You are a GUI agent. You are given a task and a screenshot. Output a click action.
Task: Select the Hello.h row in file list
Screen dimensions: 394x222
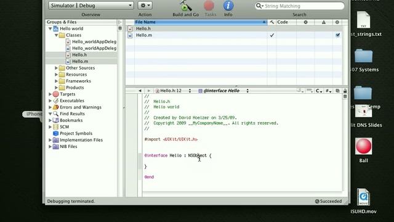(x=234, y=29)
